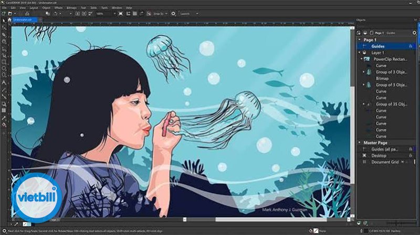The width and height of the screenshot is (420, 235).
Task: Open the zoom level dropdown
Action: coord(114,14)
